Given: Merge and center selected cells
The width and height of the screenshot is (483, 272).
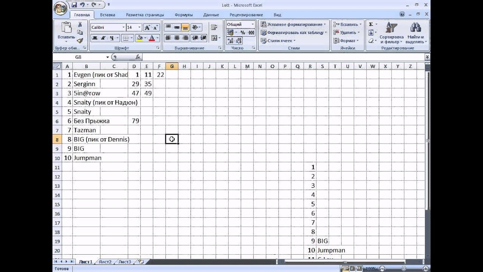Looking at the screenshot, I should coord(214,38).
